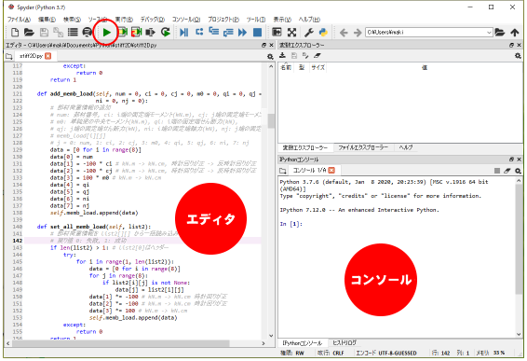Screen dimensions: 527x361
Task: Switch to IPythonコンソール bottom tab
Action: pos(303,343)
